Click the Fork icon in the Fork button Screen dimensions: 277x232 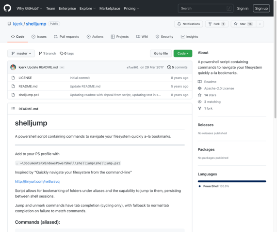[210, 24]
